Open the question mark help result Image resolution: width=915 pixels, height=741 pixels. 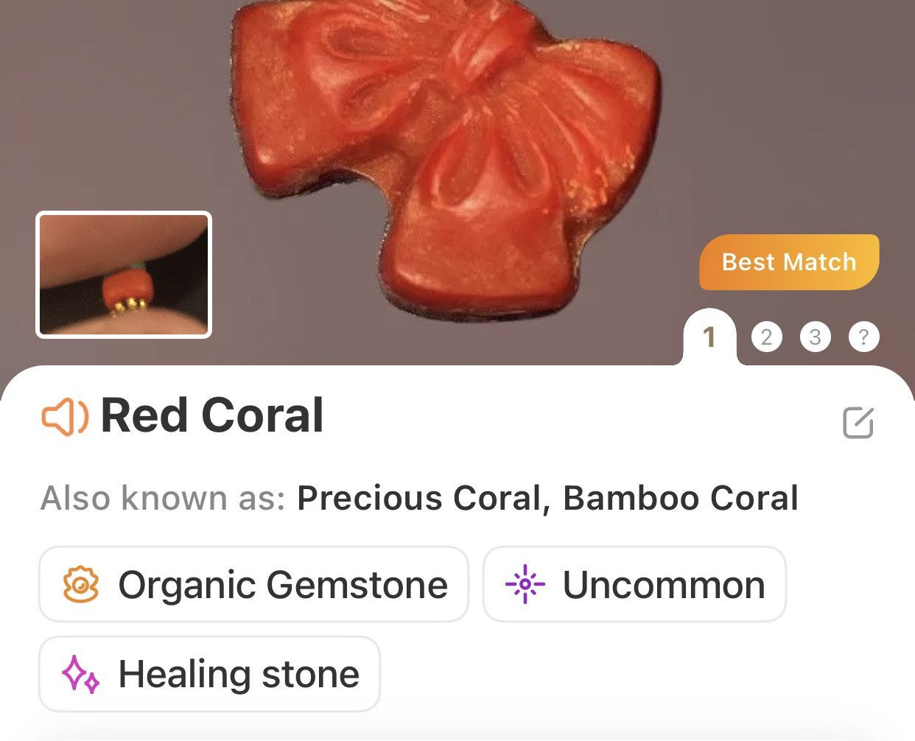tap(864, 337)
